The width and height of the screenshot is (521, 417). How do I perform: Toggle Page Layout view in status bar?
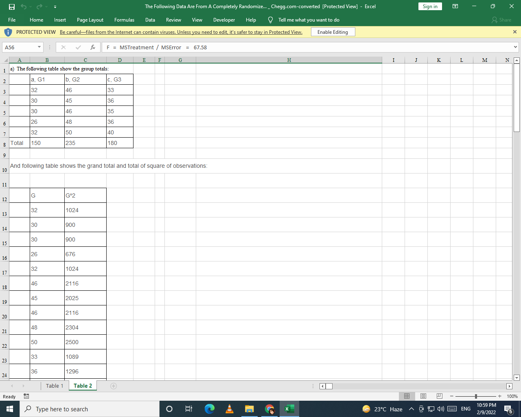[x=423, y=396]
